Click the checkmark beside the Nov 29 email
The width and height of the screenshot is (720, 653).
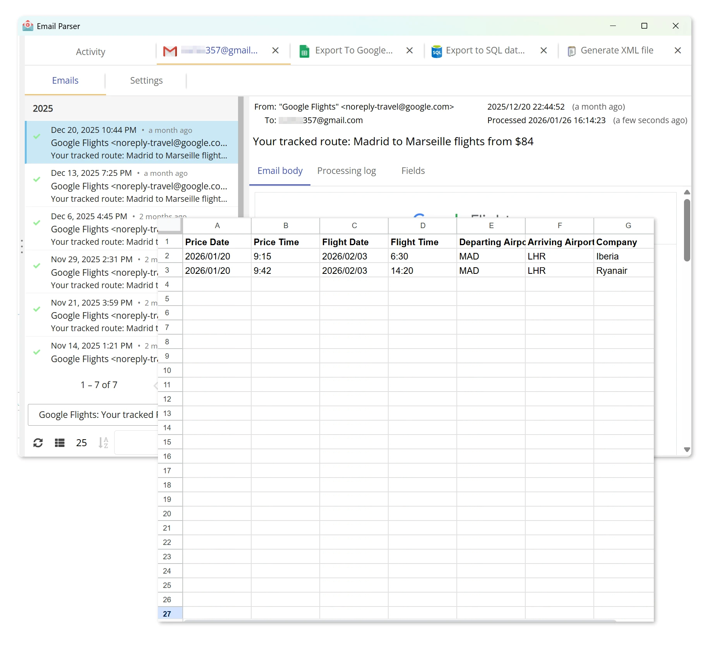37,266
